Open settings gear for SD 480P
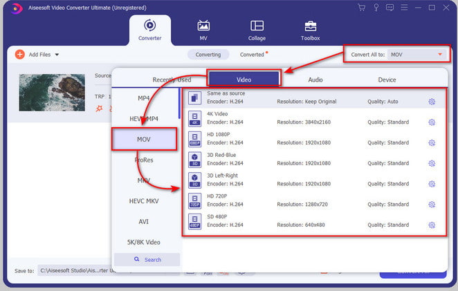 click(432, 225)
